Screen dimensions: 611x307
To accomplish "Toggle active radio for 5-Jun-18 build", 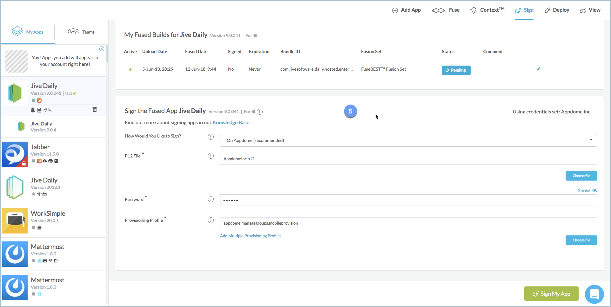I will [130, 69].
